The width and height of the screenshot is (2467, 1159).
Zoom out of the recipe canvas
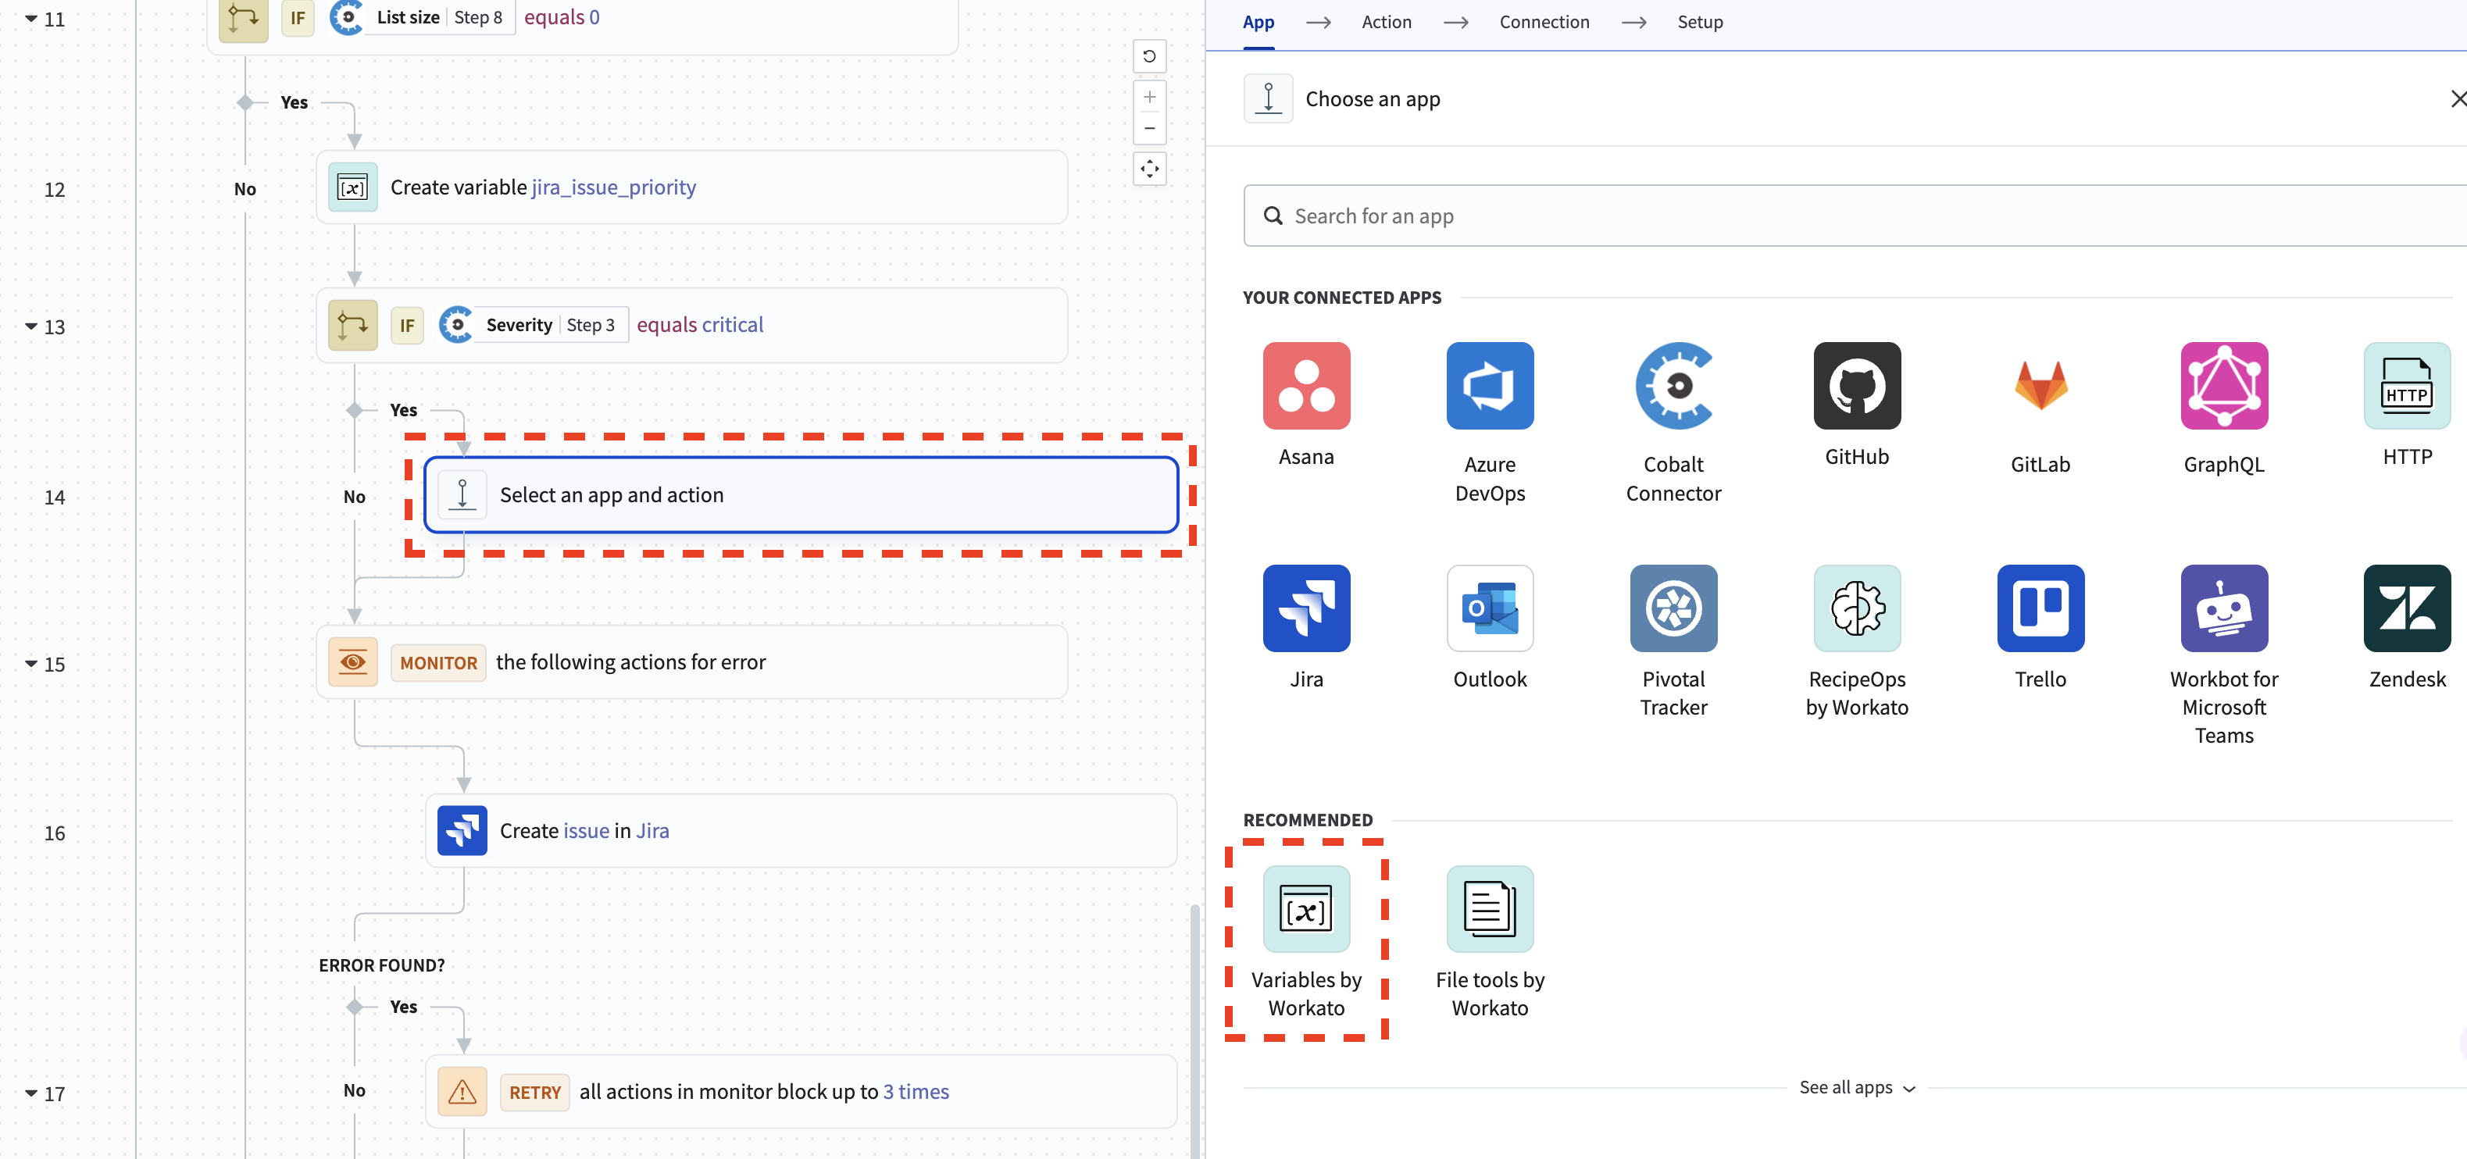pos(1149,128)
